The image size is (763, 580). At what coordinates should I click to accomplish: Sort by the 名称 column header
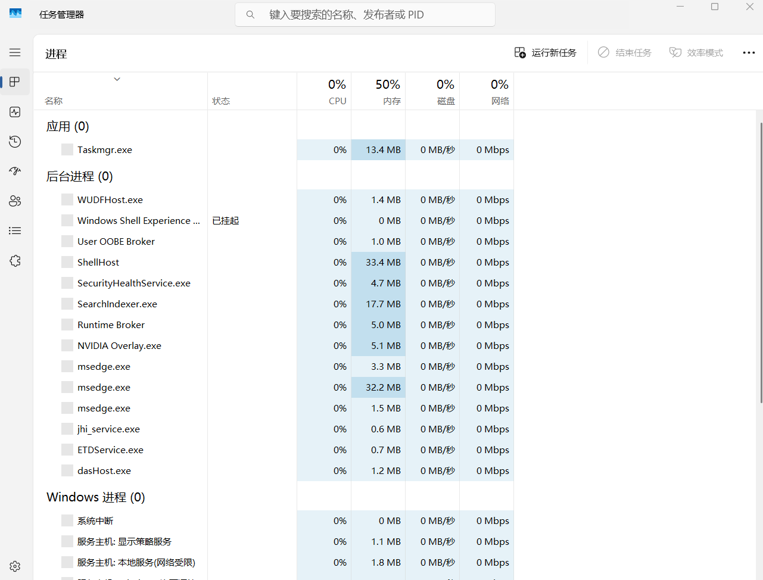[121, 92]
